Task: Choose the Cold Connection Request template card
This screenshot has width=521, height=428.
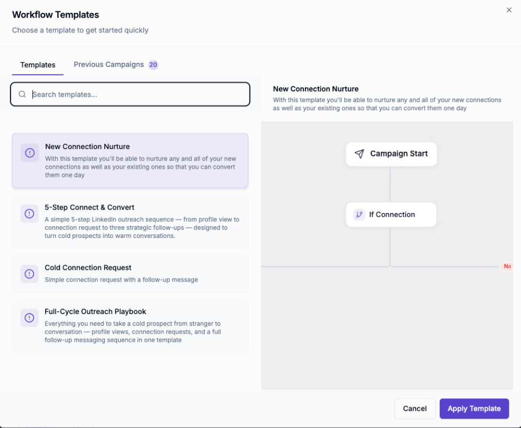Action: (x=130, y=274)
